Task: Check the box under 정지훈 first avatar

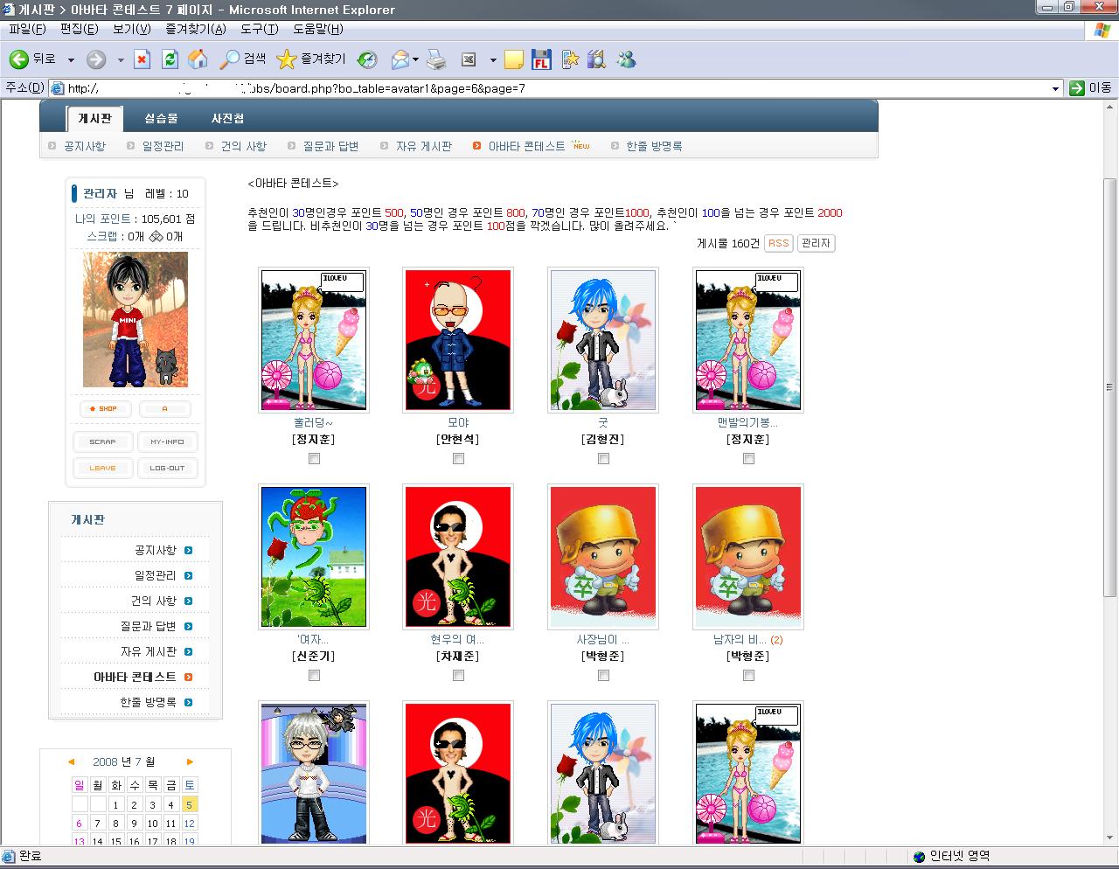Action: pyautogui.click(x=314, y=459)
